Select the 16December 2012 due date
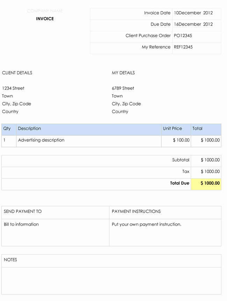 point(193,24)
